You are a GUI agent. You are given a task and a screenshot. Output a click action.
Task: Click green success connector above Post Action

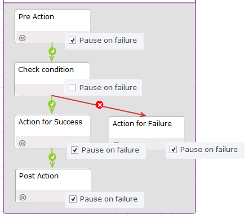(x=52, y=157)
